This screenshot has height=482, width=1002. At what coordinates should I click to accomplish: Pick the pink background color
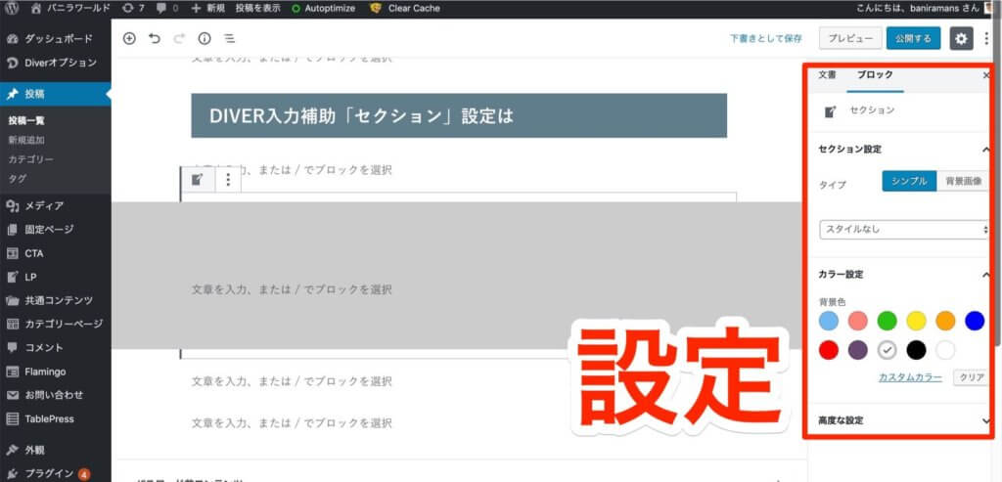pos(857,321)
